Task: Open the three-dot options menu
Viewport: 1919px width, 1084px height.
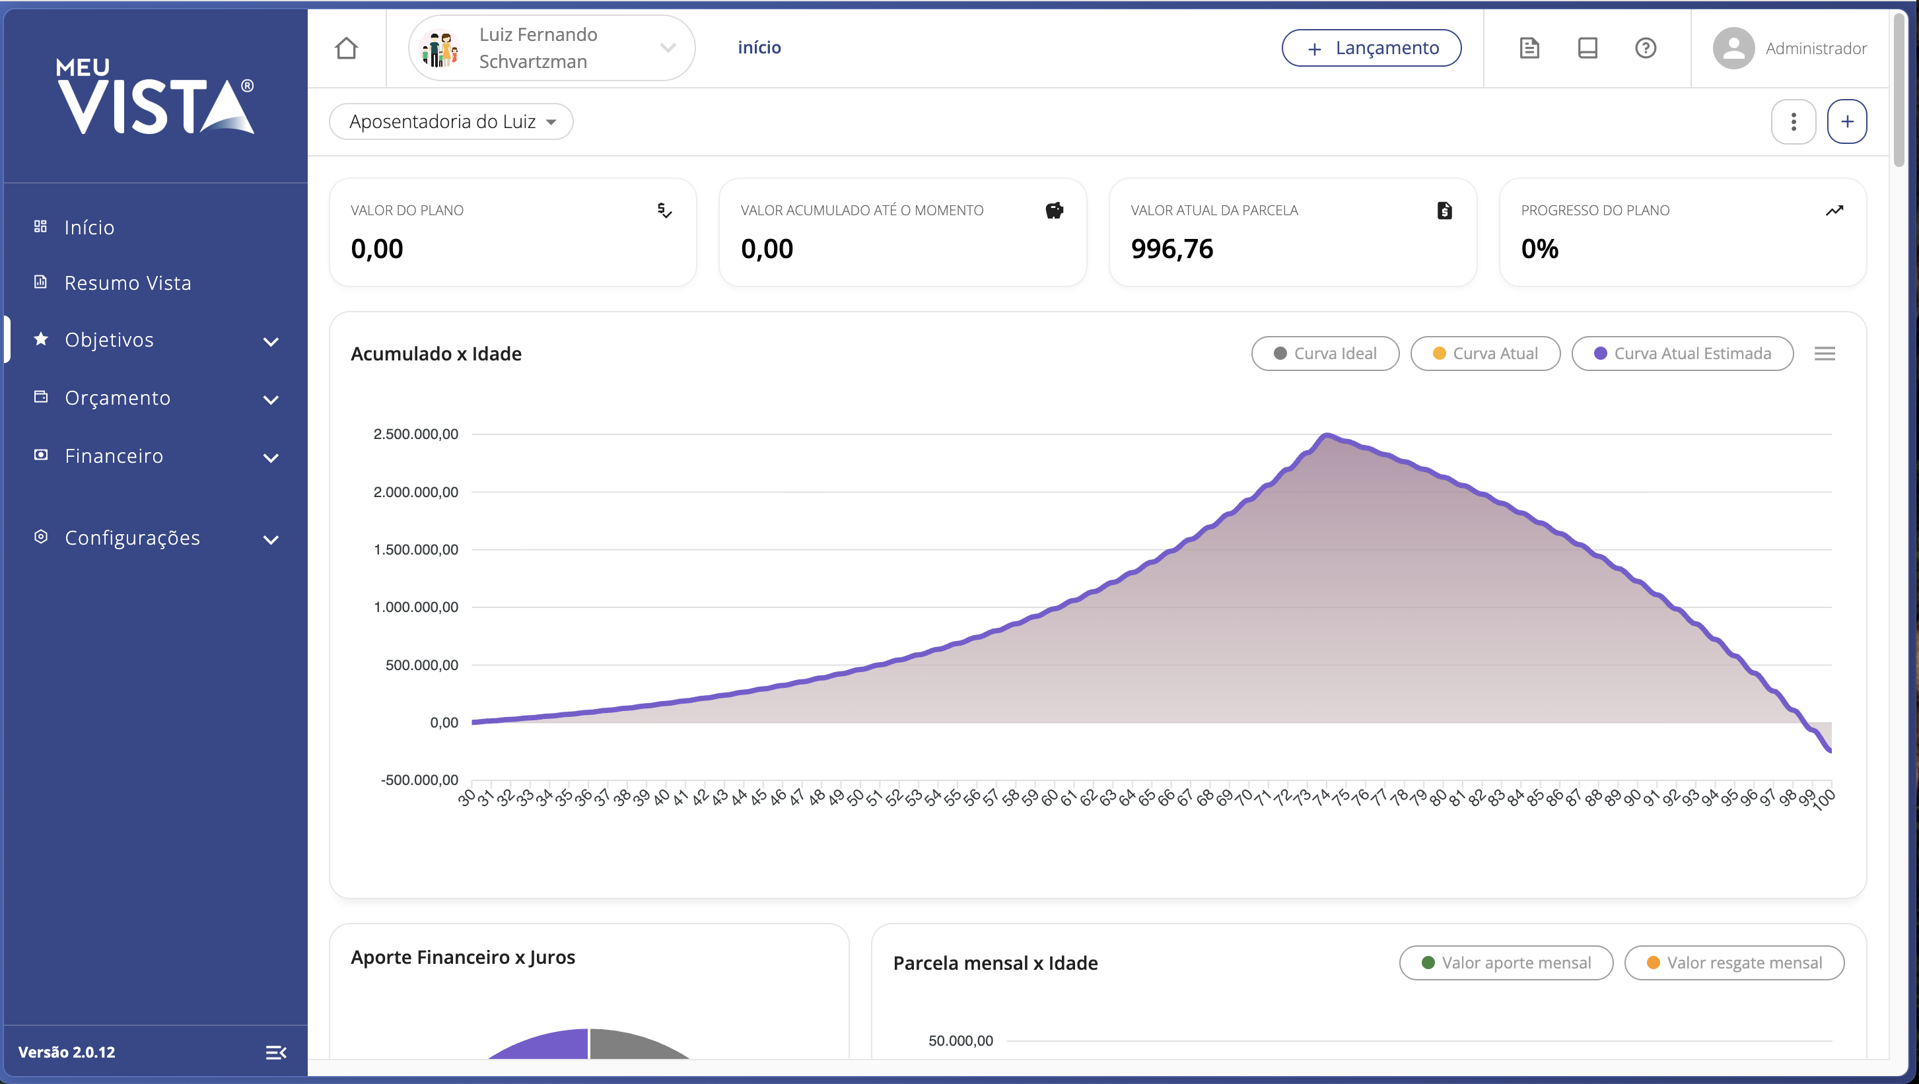Action: coord(1793,121)
